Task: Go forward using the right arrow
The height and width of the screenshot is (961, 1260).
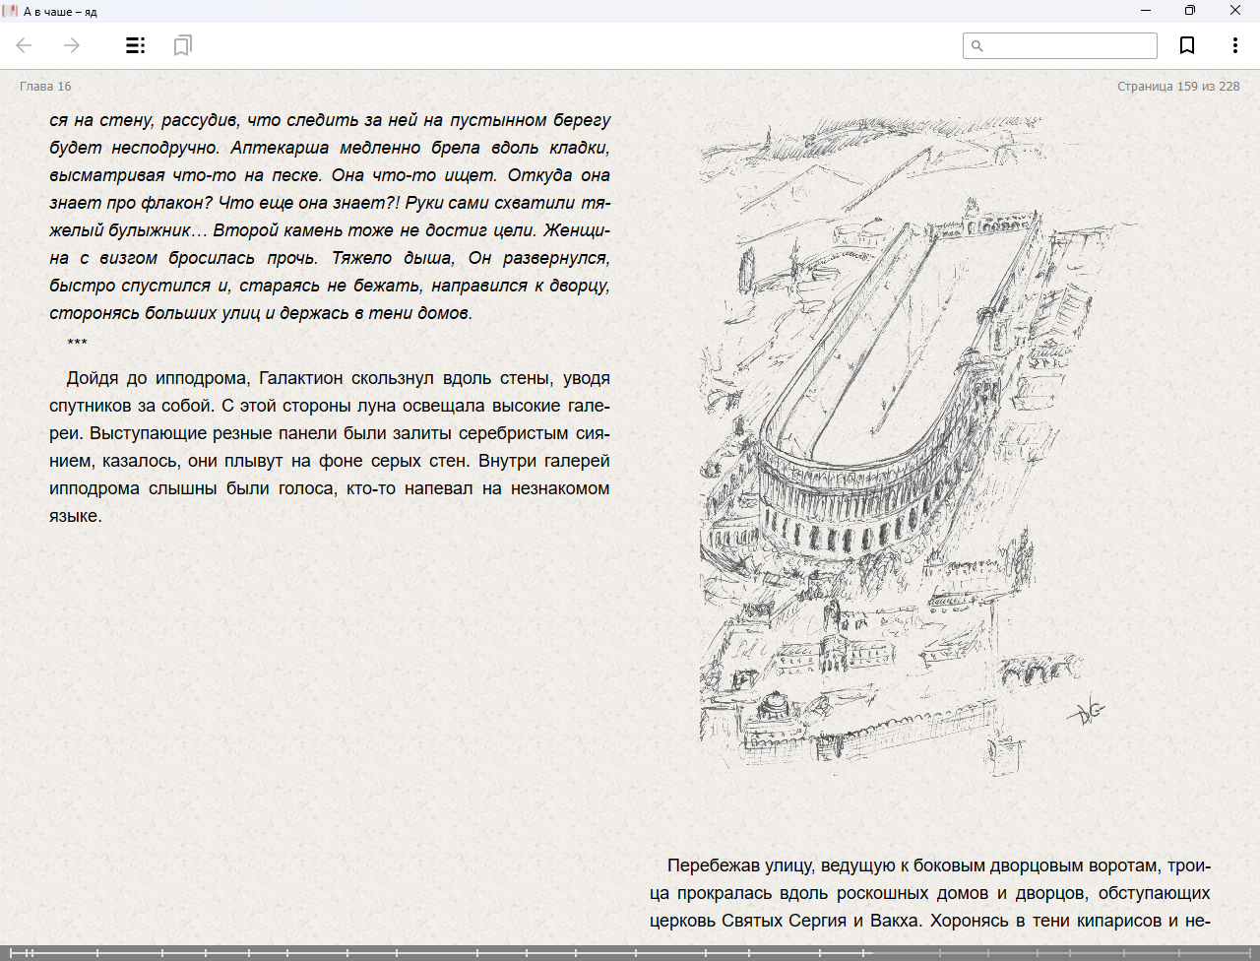Action: click(71, 45)
